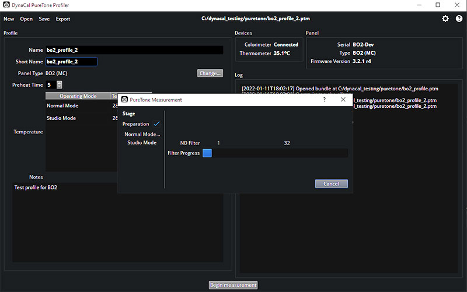Close the PureTone Measurement dialog

pyautogui.click(x=343, y=100)
